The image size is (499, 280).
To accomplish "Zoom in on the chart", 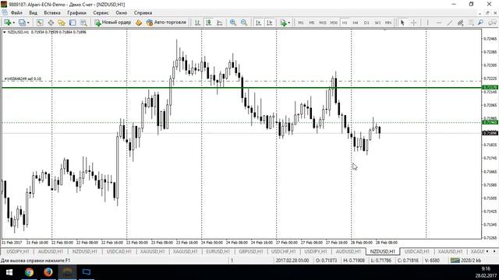I will tap(233, 23).
